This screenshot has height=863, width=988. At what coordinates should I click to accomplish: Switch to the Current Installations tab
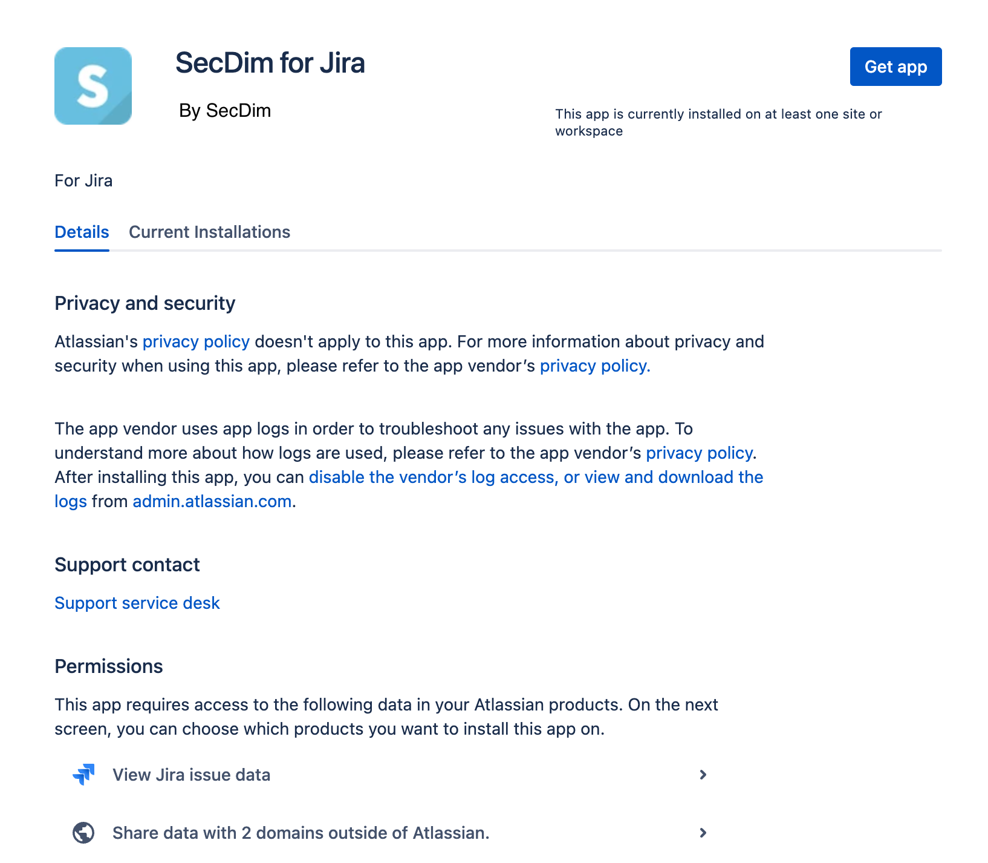point(209,232)
